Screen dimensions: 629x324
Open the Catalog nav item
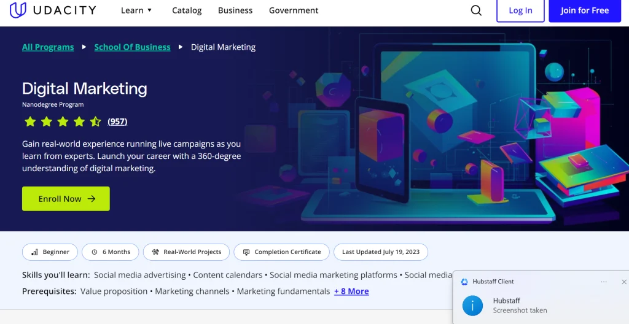pyautogui.click(x=187, y=10)
